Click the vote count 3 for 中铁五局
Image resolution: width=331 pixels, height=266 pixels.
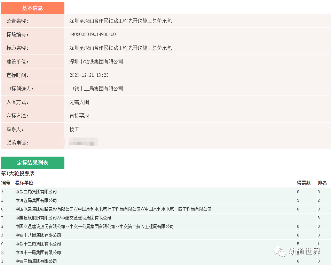tap(298, 200)
